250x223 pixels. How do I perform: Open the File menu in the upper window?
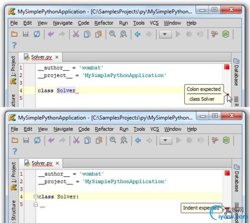(x=14, y=23)
